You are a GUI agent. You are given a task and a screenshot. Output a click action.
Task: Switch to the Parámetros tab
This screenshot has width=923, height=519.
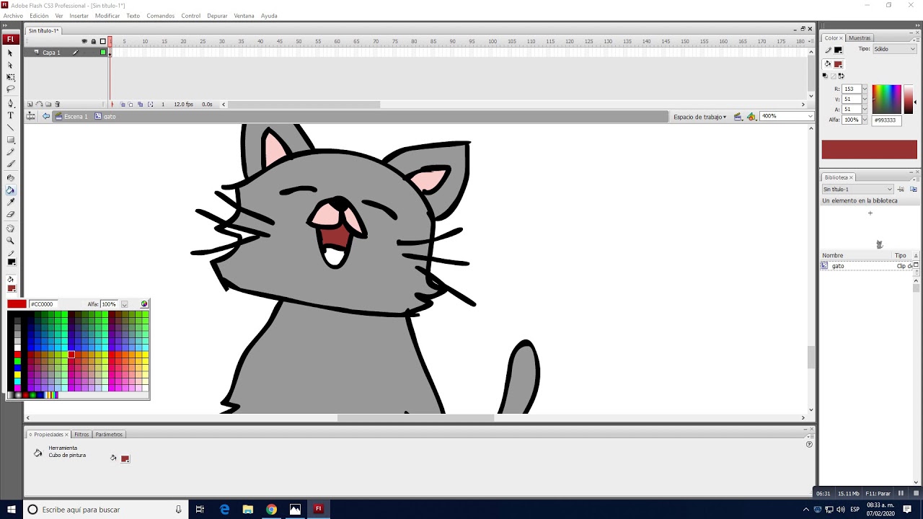[109, 435]
